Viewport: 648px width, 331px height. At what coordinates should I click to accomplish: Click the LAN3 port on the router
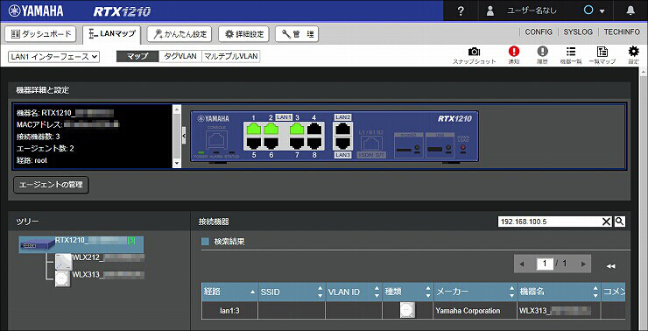pos(343,143)
